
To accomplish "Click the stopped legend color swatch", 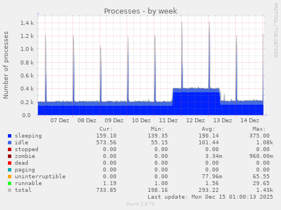I will click(x=10, y=149).
